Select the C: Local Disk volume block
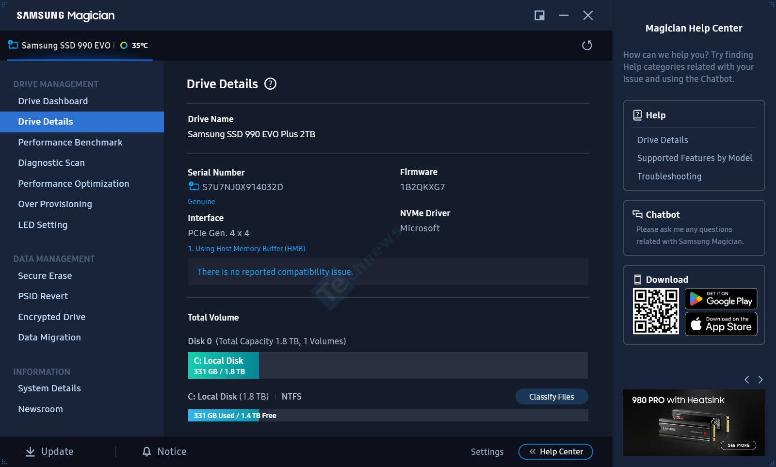776x467 pixels. (x=224, y=366)
